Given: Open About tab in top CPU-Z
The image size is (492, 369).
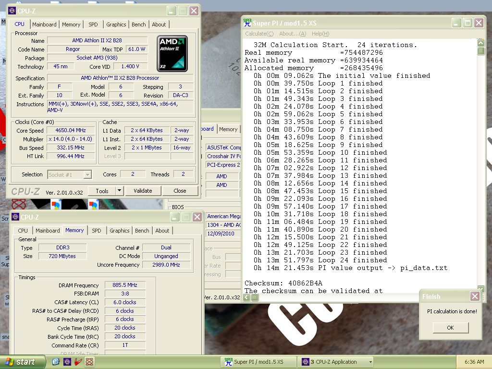Looking at the screenshot, I should point(159,25).
